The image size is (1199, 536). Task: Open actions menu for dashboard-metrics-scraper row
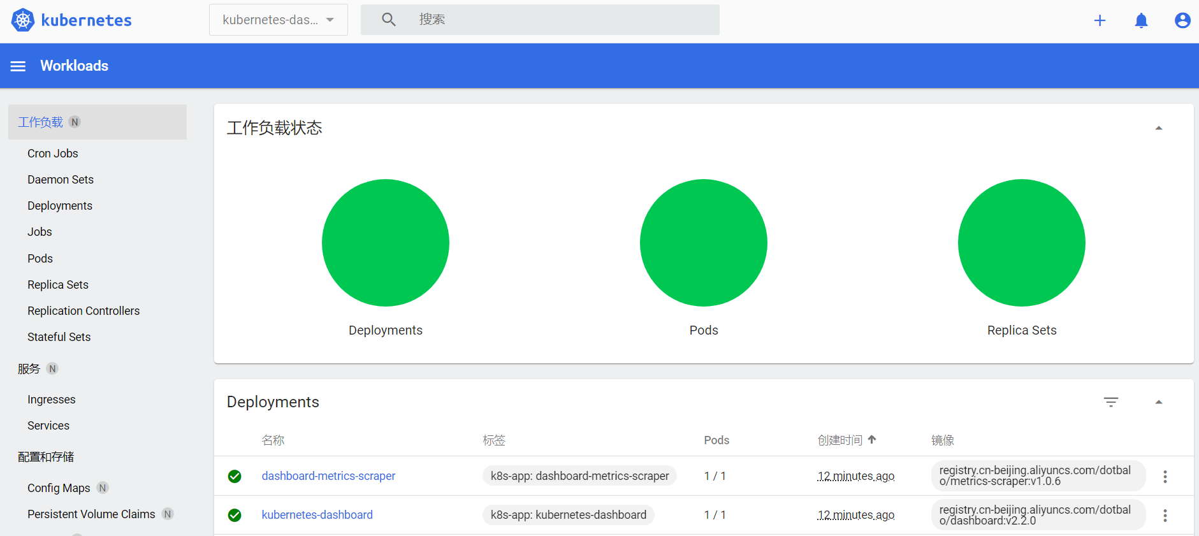tap(1165, 477)
